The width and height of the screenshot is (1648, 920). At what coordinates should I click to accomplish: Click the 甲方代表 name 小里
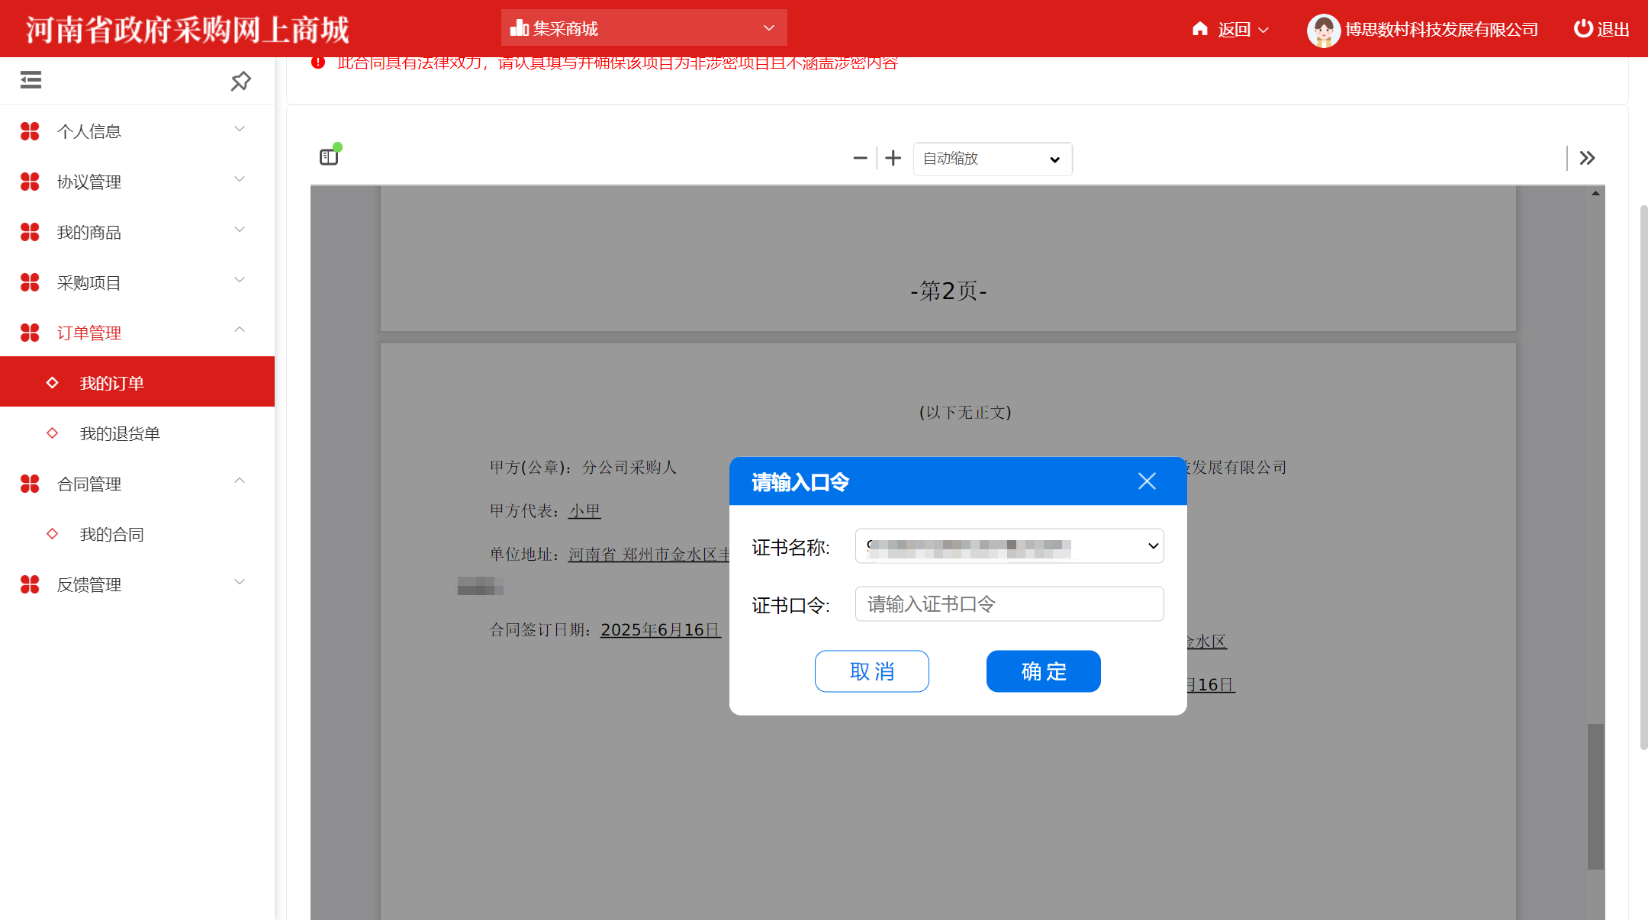pyautogui.click(x=584, y=511)
